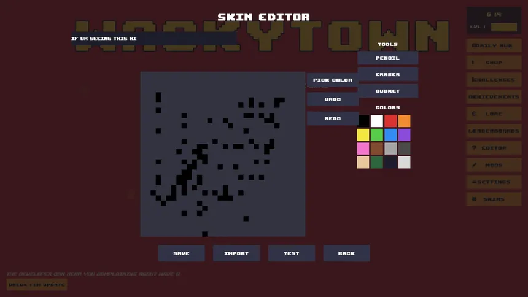
Task: Go back from Skin Editor
Action: [x=346, y=253]
